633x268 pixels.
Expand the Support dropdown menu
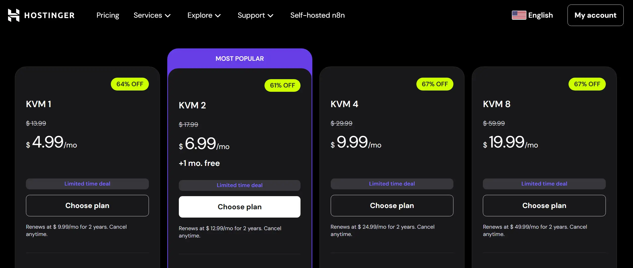pyautogui.click(x=255, y=15)
